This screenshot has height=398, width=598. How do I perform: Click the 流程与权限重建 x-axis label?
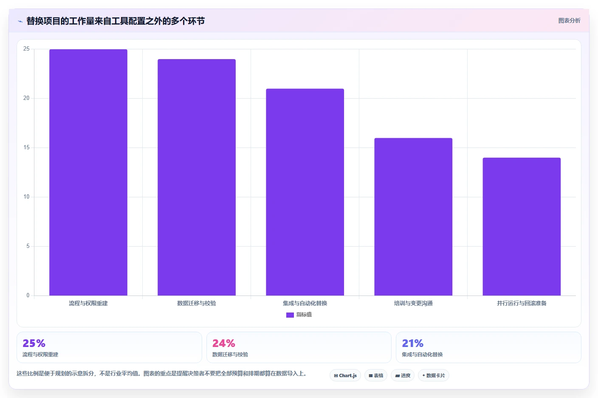[x=88, y=303]
